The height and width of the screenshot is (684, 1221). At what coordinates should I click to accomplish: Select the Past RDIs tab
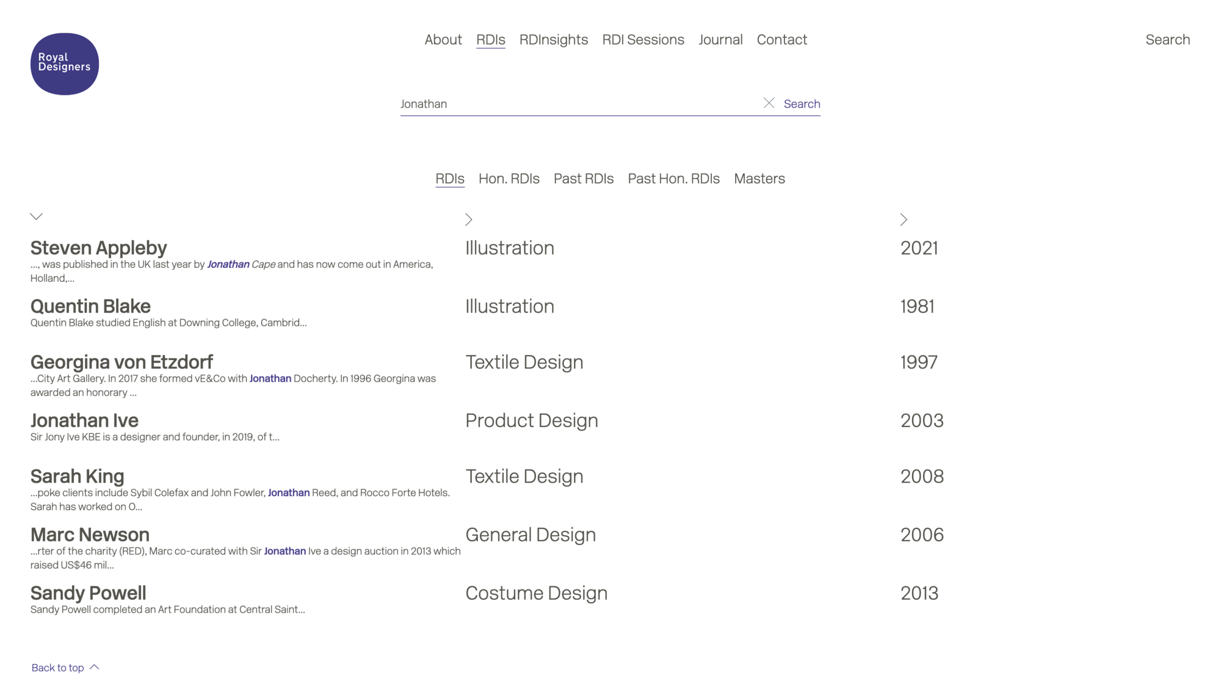coord(583,179)
